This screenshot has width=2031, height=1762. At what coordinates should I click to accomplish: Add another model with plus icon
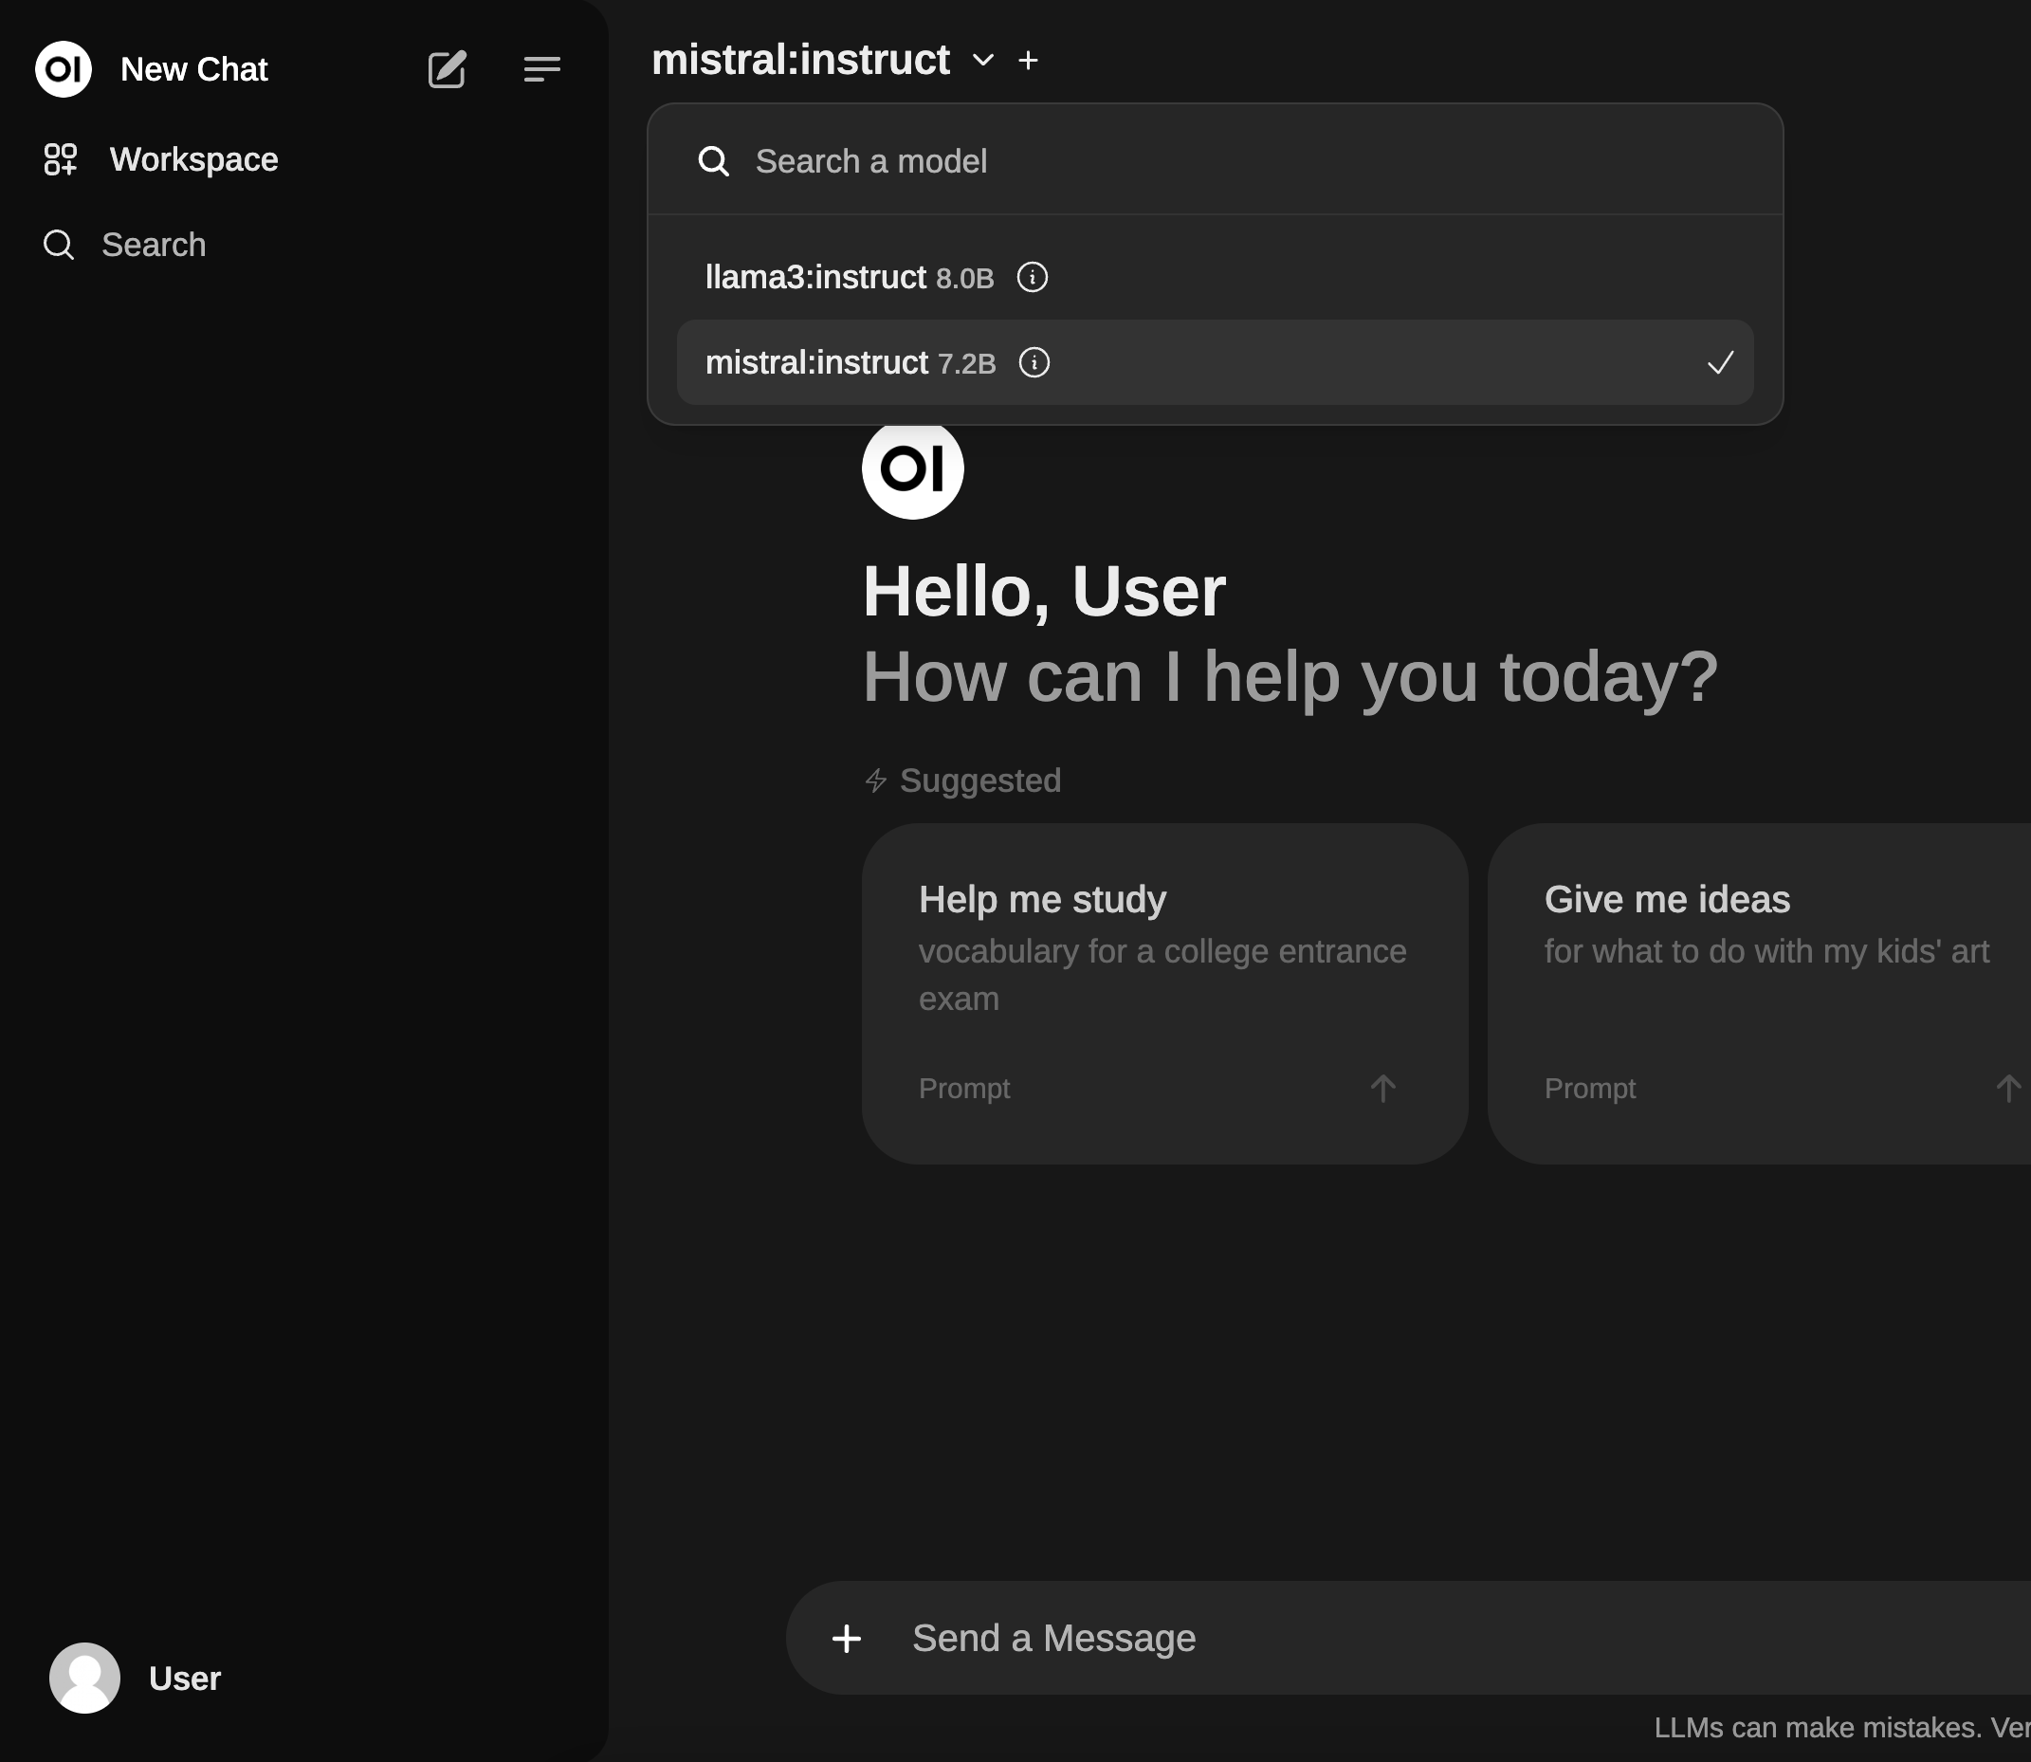(x=1027, y=61)
